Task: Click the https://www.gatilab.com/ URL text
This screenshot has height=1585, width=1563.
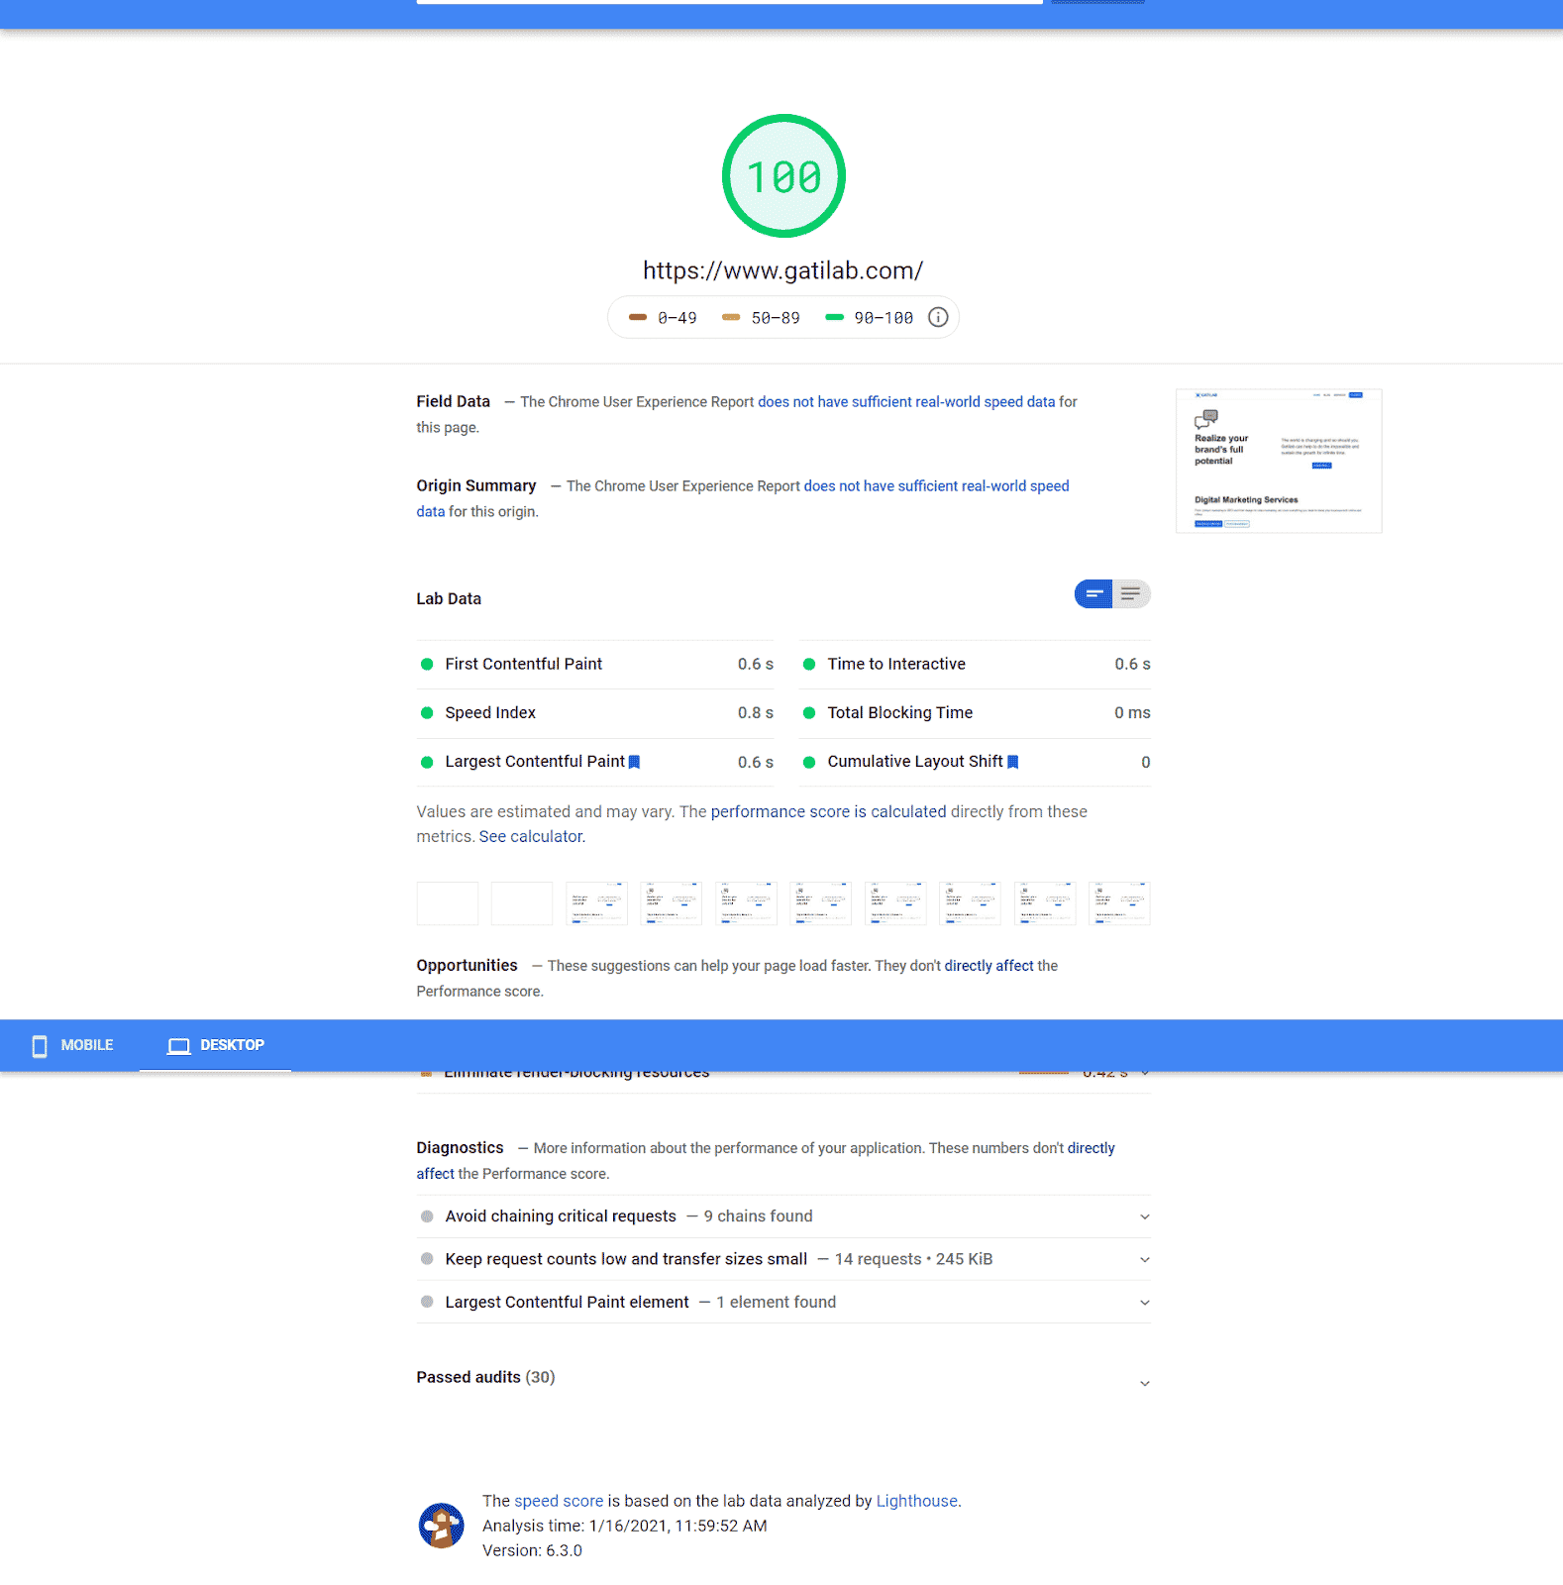Action: tap(782, 271)
